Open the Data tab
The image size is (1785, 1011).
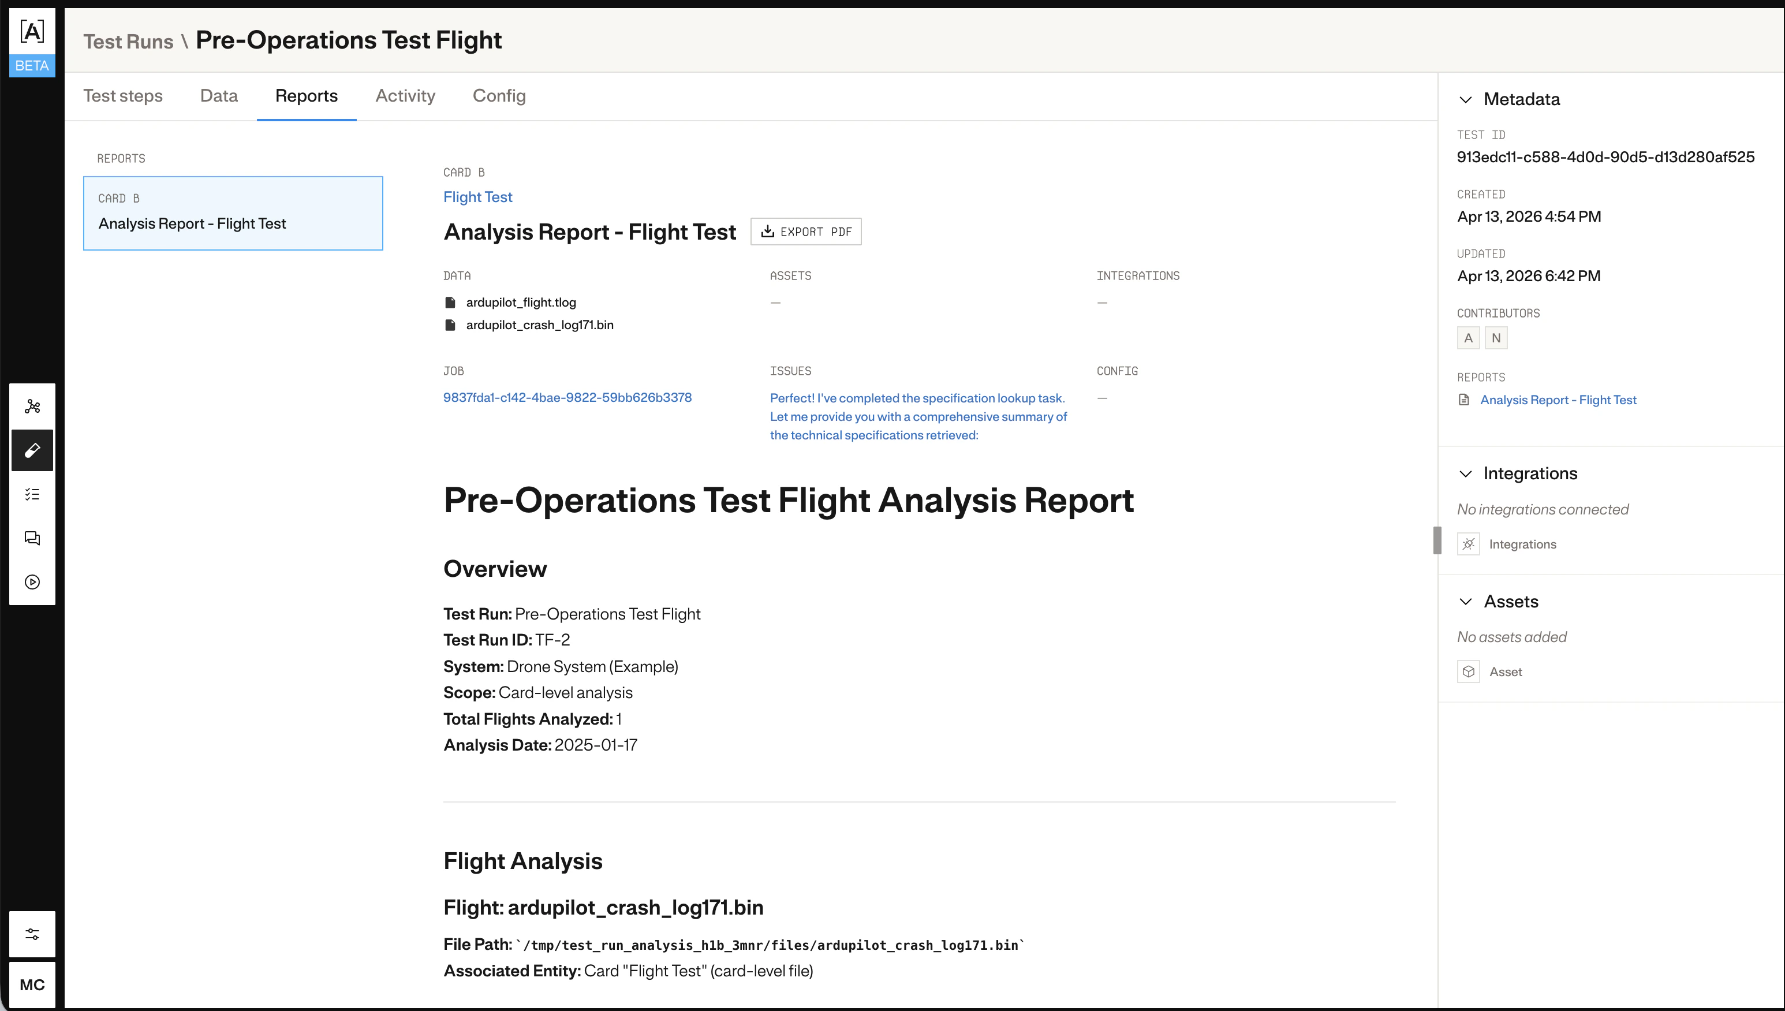click(219, 96)
